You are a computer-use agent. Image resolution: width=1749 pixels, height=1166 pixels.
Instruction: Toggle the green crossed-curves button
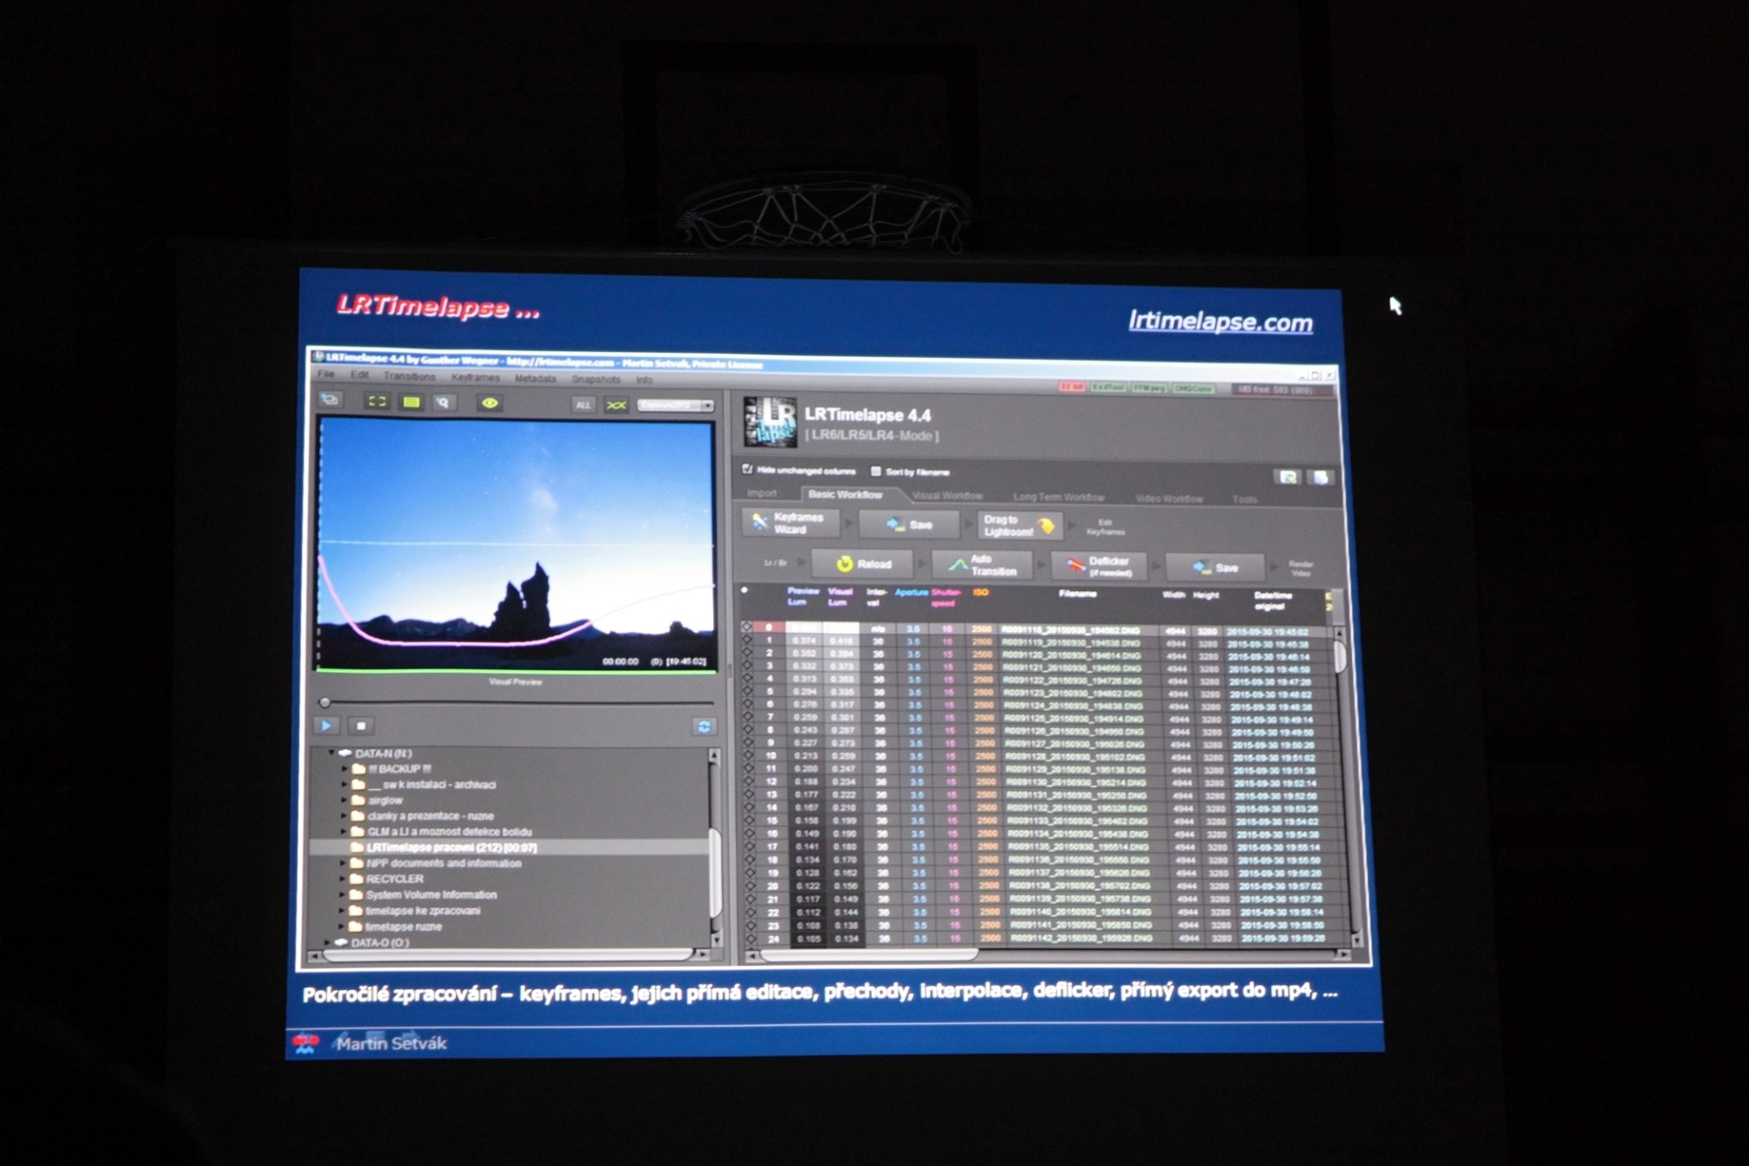[x=616, y=406]
